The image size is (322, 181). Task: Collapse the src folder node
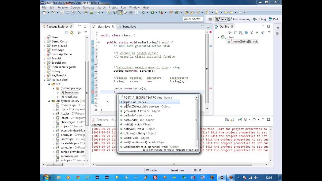(49, 84)
